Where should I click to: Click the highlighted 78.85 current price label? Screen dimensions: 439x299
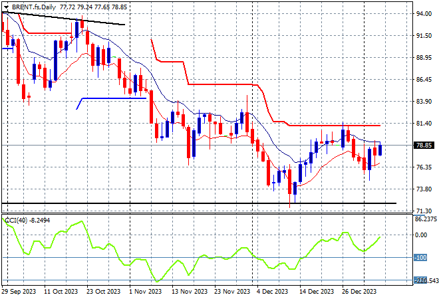pyautogui.click(x=424, y=145)
